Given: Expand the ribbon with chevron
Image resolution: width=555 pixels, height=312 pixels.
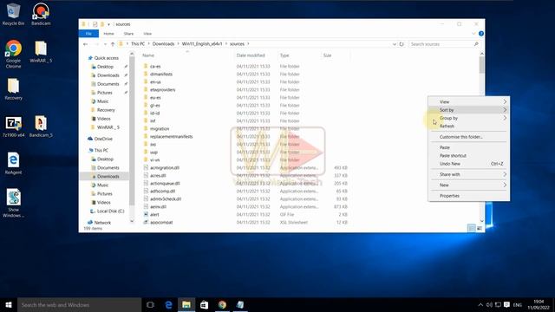Looking at the screenshot, I should pyautogui.click(x=473, y=34).
